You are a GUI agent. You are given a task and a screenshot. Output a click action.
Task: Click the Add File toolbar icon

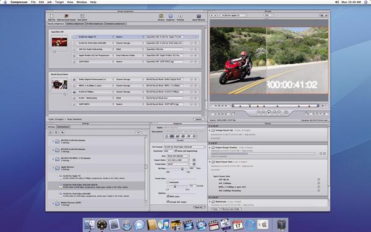51,16
